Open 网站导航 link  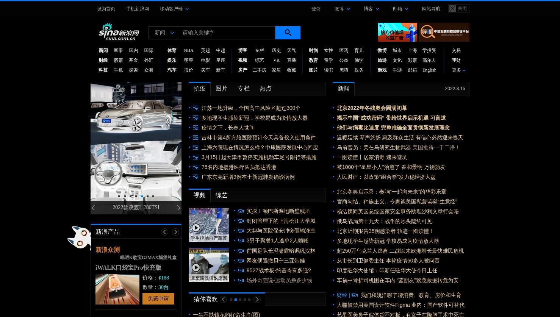[431, 9]
